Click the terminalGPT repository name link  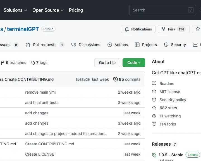[x=23, y=29]
